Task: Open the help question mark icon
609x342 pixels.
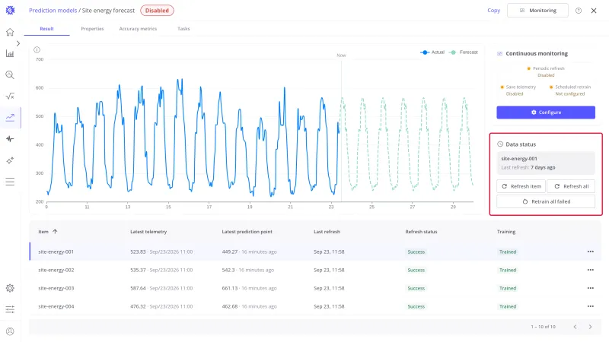Action: [579, 11]
